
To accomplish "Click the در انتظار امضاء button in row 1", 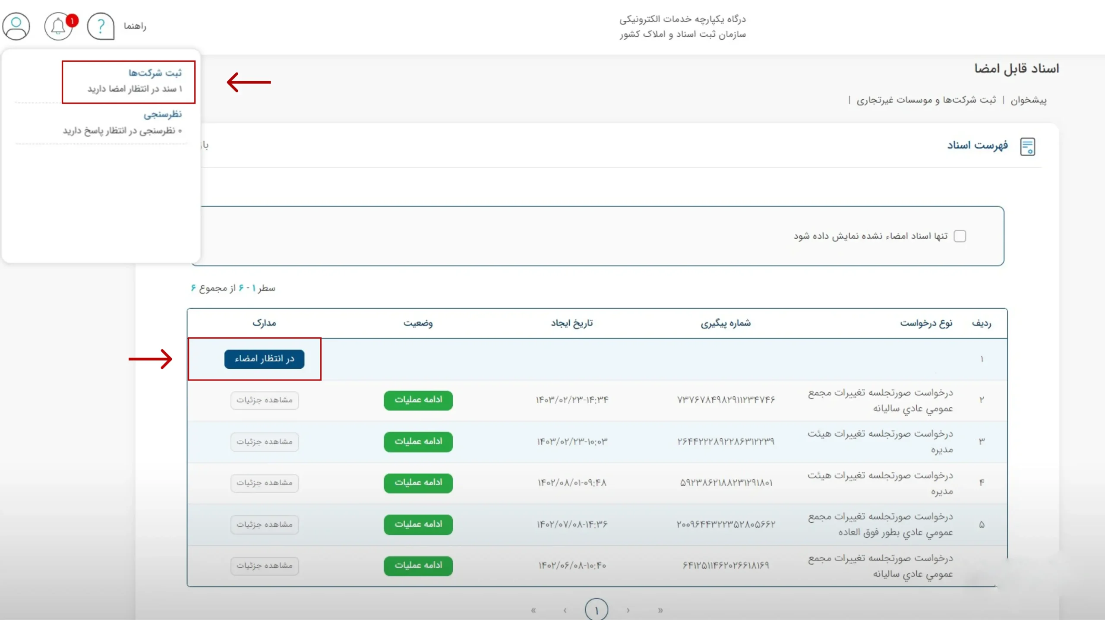I will pos(264,359).
